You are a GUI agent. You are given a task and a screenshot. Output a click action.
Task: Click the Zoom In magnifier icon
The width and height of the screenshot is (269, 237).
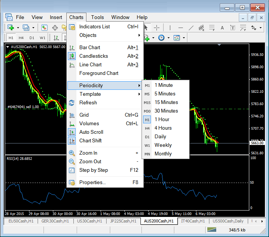[x=72, y=153]
